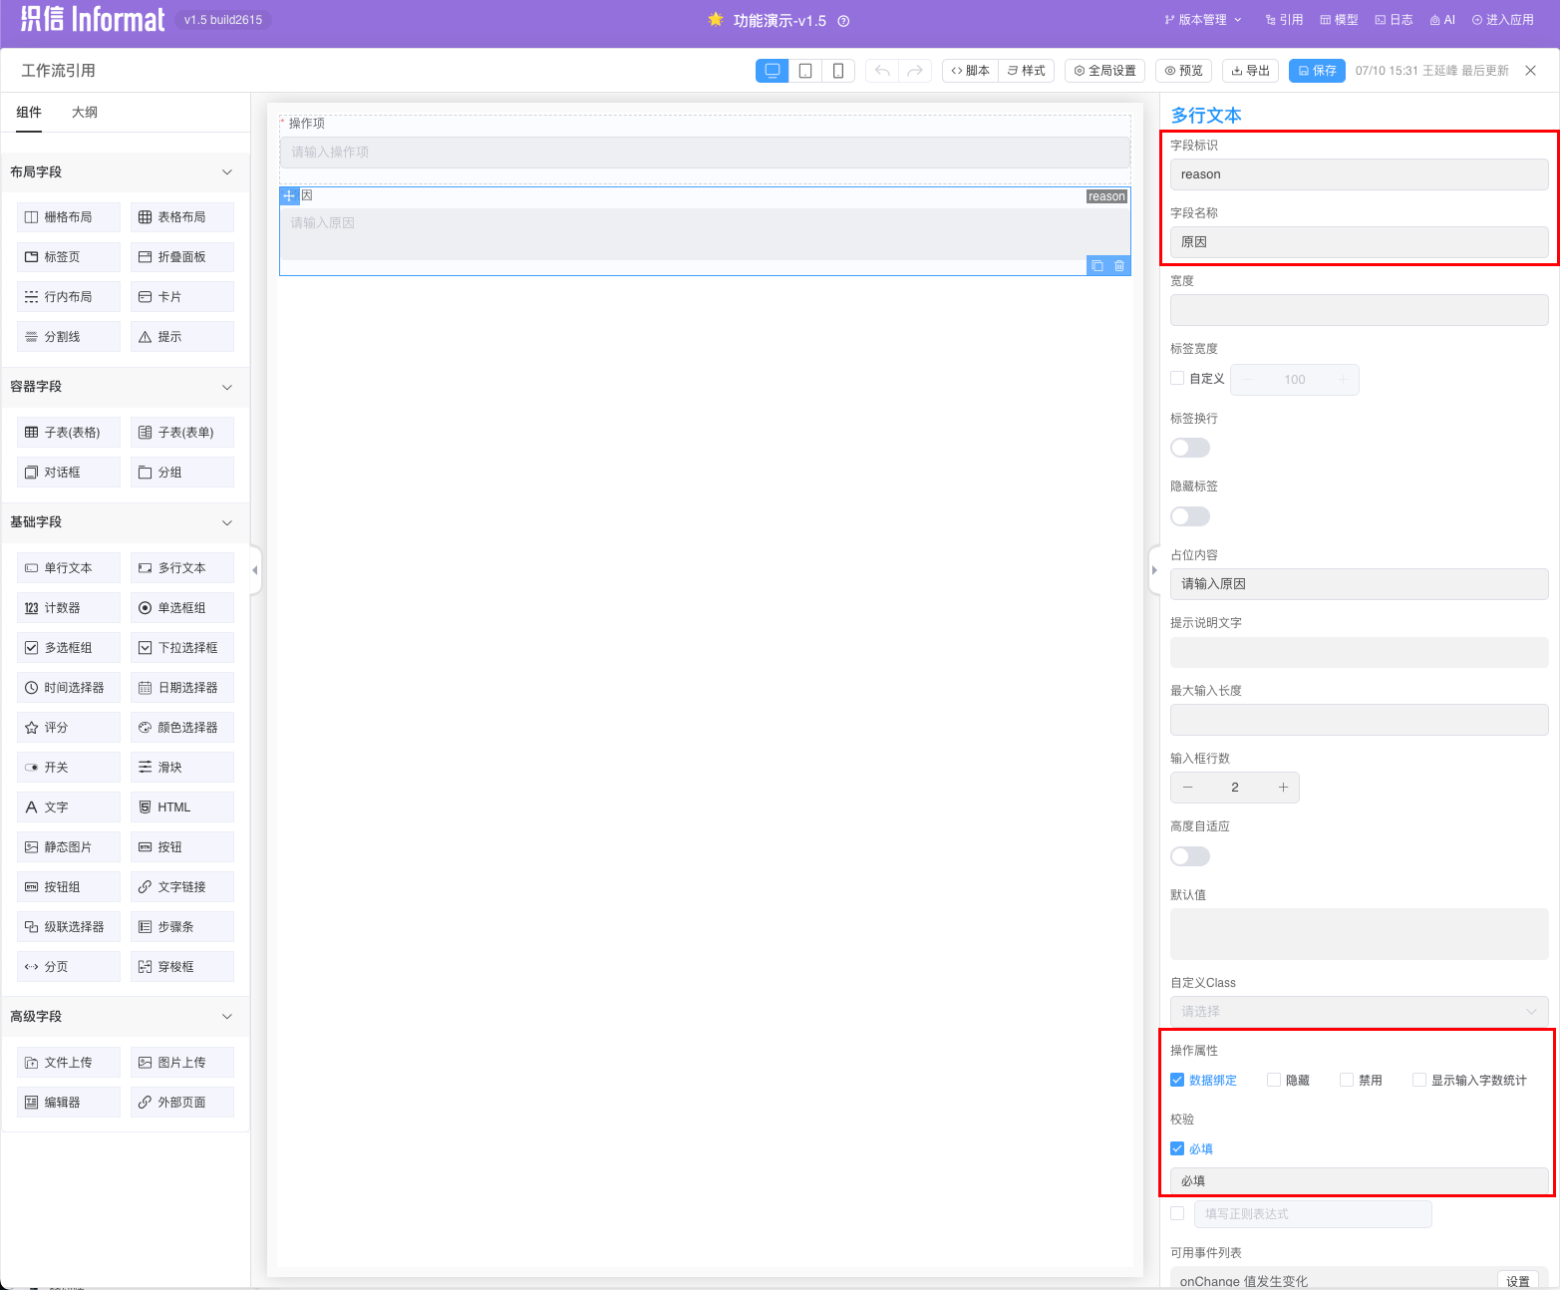Viewport: 1560px width, 1290px height.
Task: Copy the selected reason field
Action: click(x=1097, y=266)
